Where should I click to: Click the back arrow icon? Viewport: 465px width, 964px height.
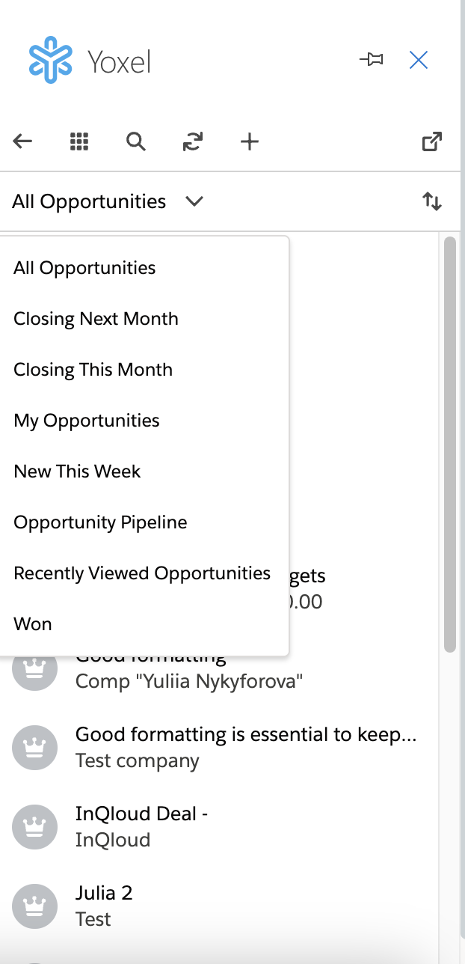tap(23, 141)
